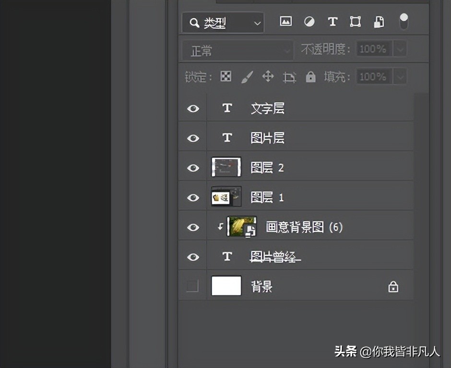Click the shape layers filter icon
Screen dimensions: 451x368
(355, 22)
